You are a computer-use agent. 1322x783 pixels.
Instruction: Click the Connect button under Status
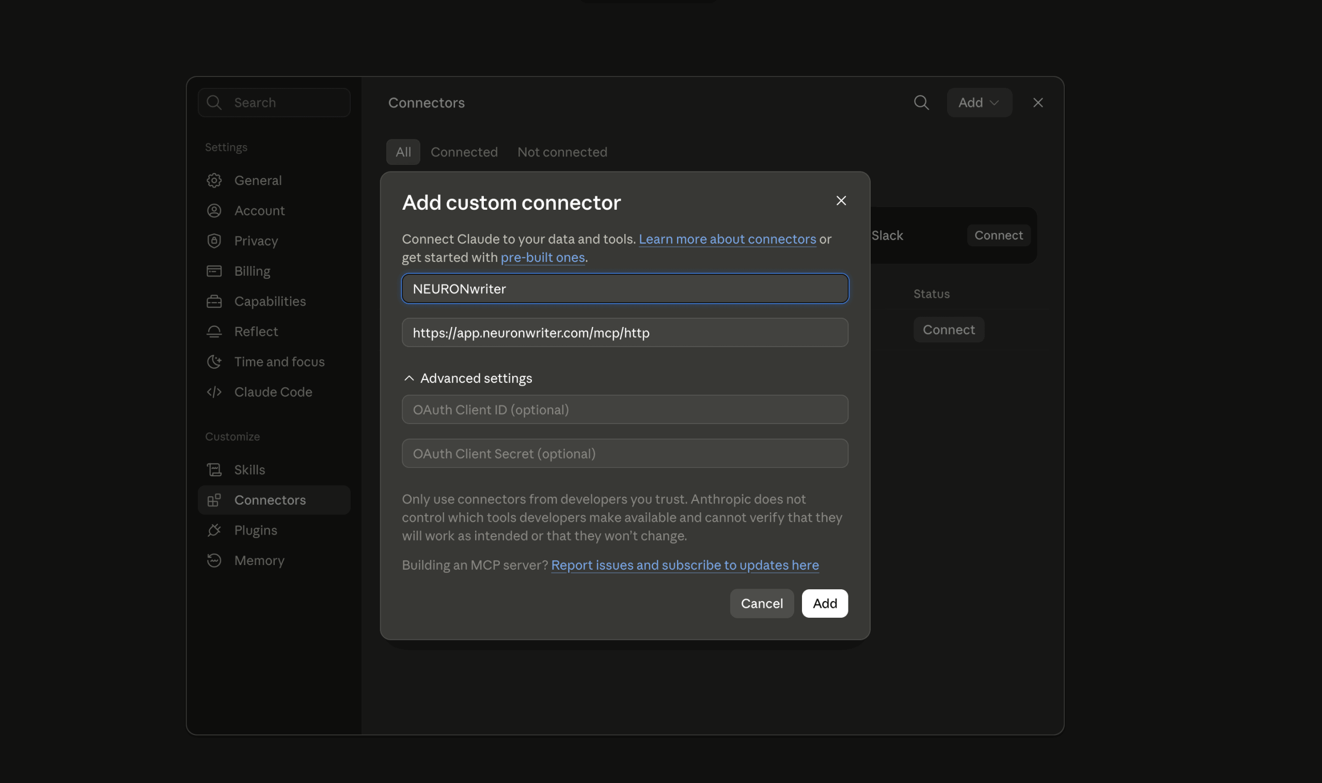[x=949, y=330]
